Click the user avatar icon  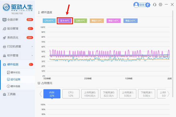[136, 5]
